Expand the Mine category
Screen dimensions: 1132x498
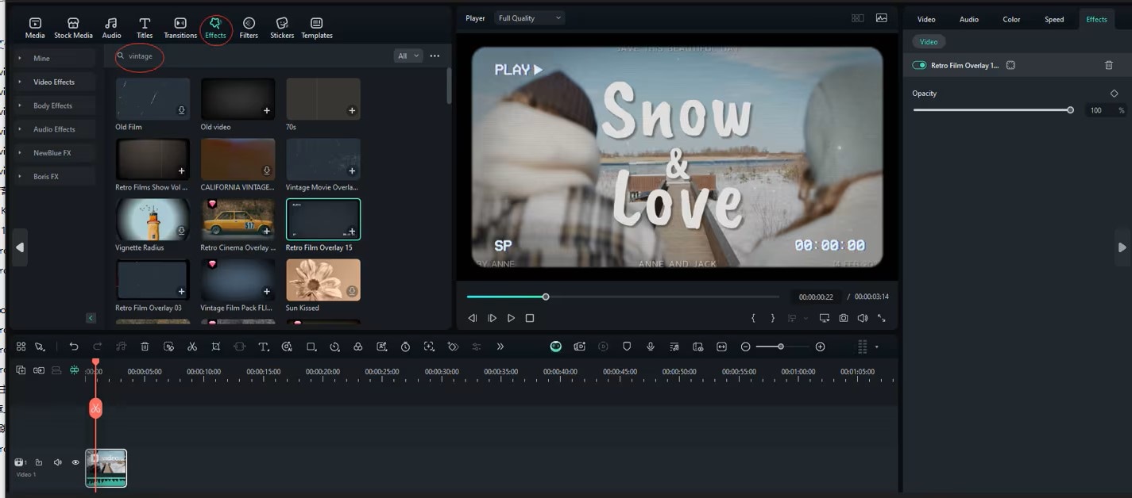tap(54, 59)
